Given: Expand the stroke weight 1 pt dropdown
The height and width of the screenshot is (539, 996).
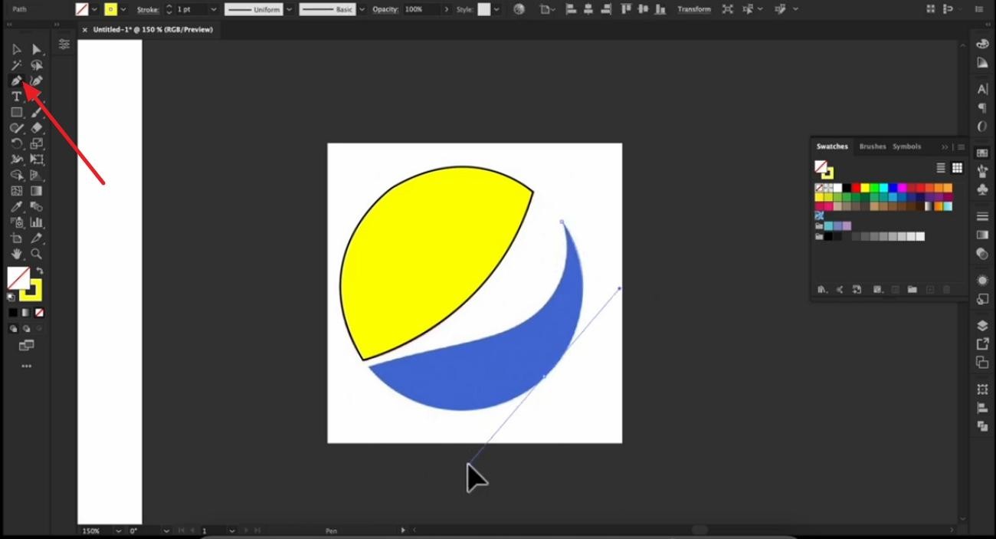Looking at the screenshot, I should point(213,9).
